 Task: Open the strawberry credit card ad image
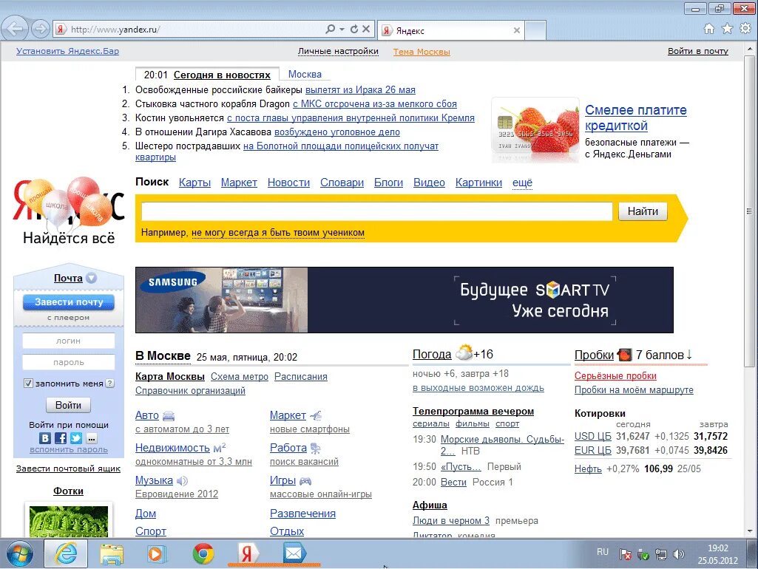tap(535, 130)
